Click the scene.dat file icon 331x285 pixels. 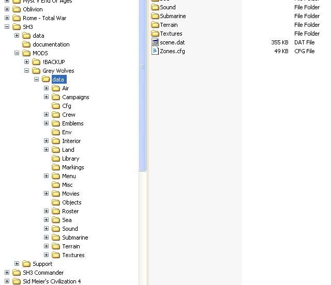(155, 42)
